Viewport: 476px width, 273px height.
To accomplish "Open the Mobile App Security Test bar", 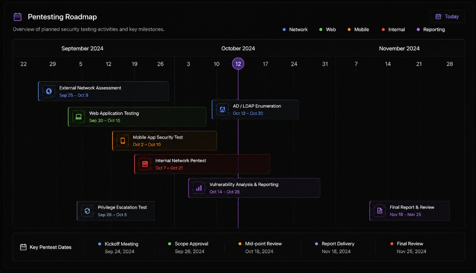I will click(x=165, y=141).
